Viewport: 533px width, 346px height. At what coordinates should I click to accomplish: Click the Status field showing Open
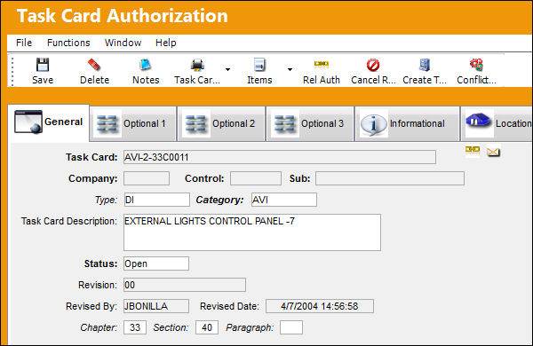tap(156, 263)
